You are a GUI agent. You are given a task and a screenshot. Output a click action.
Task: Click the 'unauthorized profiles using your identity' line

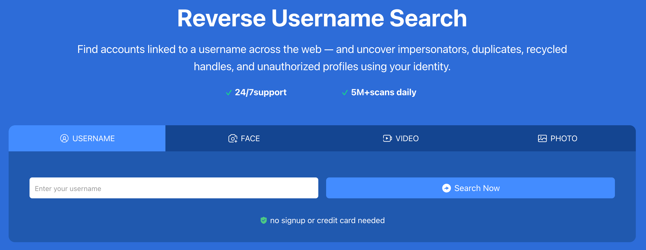(x=322, y=67)
